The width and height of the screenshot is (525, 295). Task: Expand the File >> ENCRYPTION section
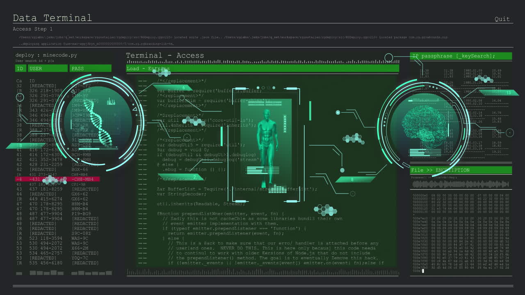pos(461,170)
